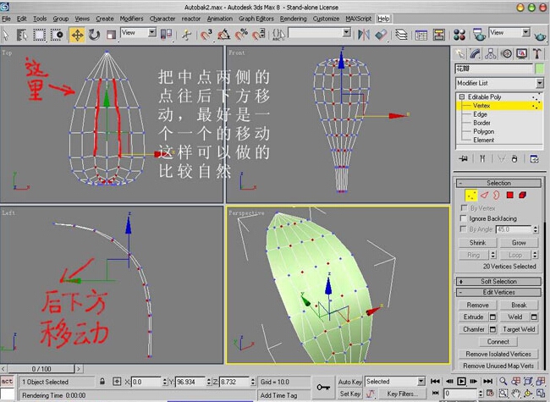Open Curve Editor from toolbar
Screen dimensions: 550x402
click(421, 35)
